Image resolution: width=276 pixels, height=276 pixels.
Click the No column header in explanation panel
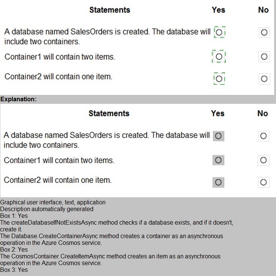(x=262, y=113)
